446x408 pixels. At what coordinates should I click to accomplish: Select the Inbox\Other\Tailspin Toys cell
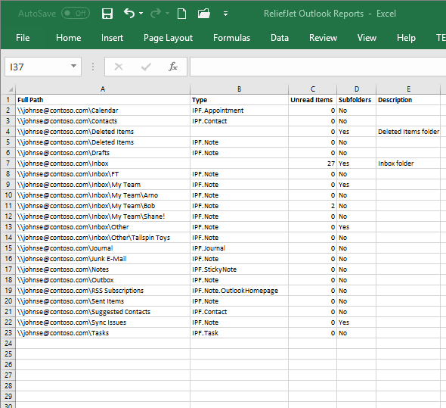(x=103, y=238)
